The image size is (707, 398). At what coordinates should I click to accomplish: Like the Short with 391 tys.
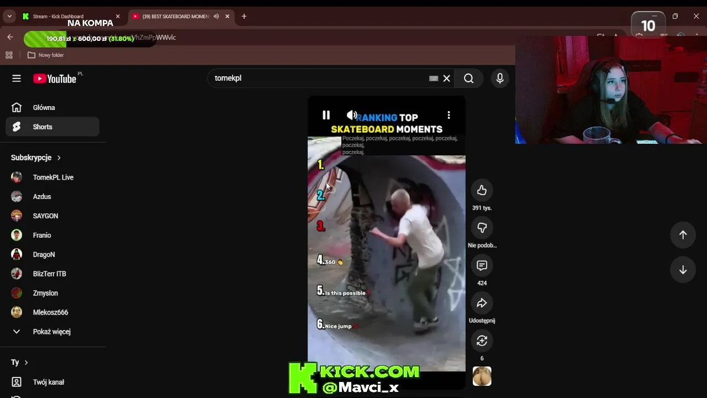[x=482, y=190]
